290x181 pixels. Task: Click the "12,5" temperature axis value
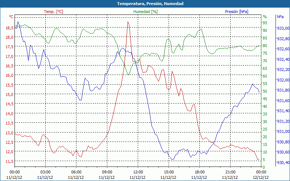coord(9,142)
